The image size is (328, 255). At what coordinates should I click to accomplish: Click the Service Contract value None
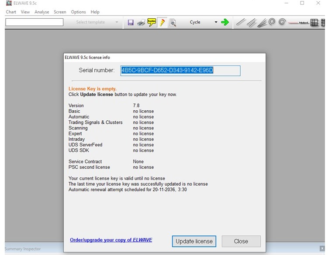pyautogui.click(x=138, y=161)
